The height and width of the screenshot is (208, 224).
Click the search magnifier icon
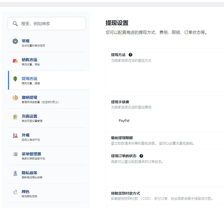pos(15,23)
